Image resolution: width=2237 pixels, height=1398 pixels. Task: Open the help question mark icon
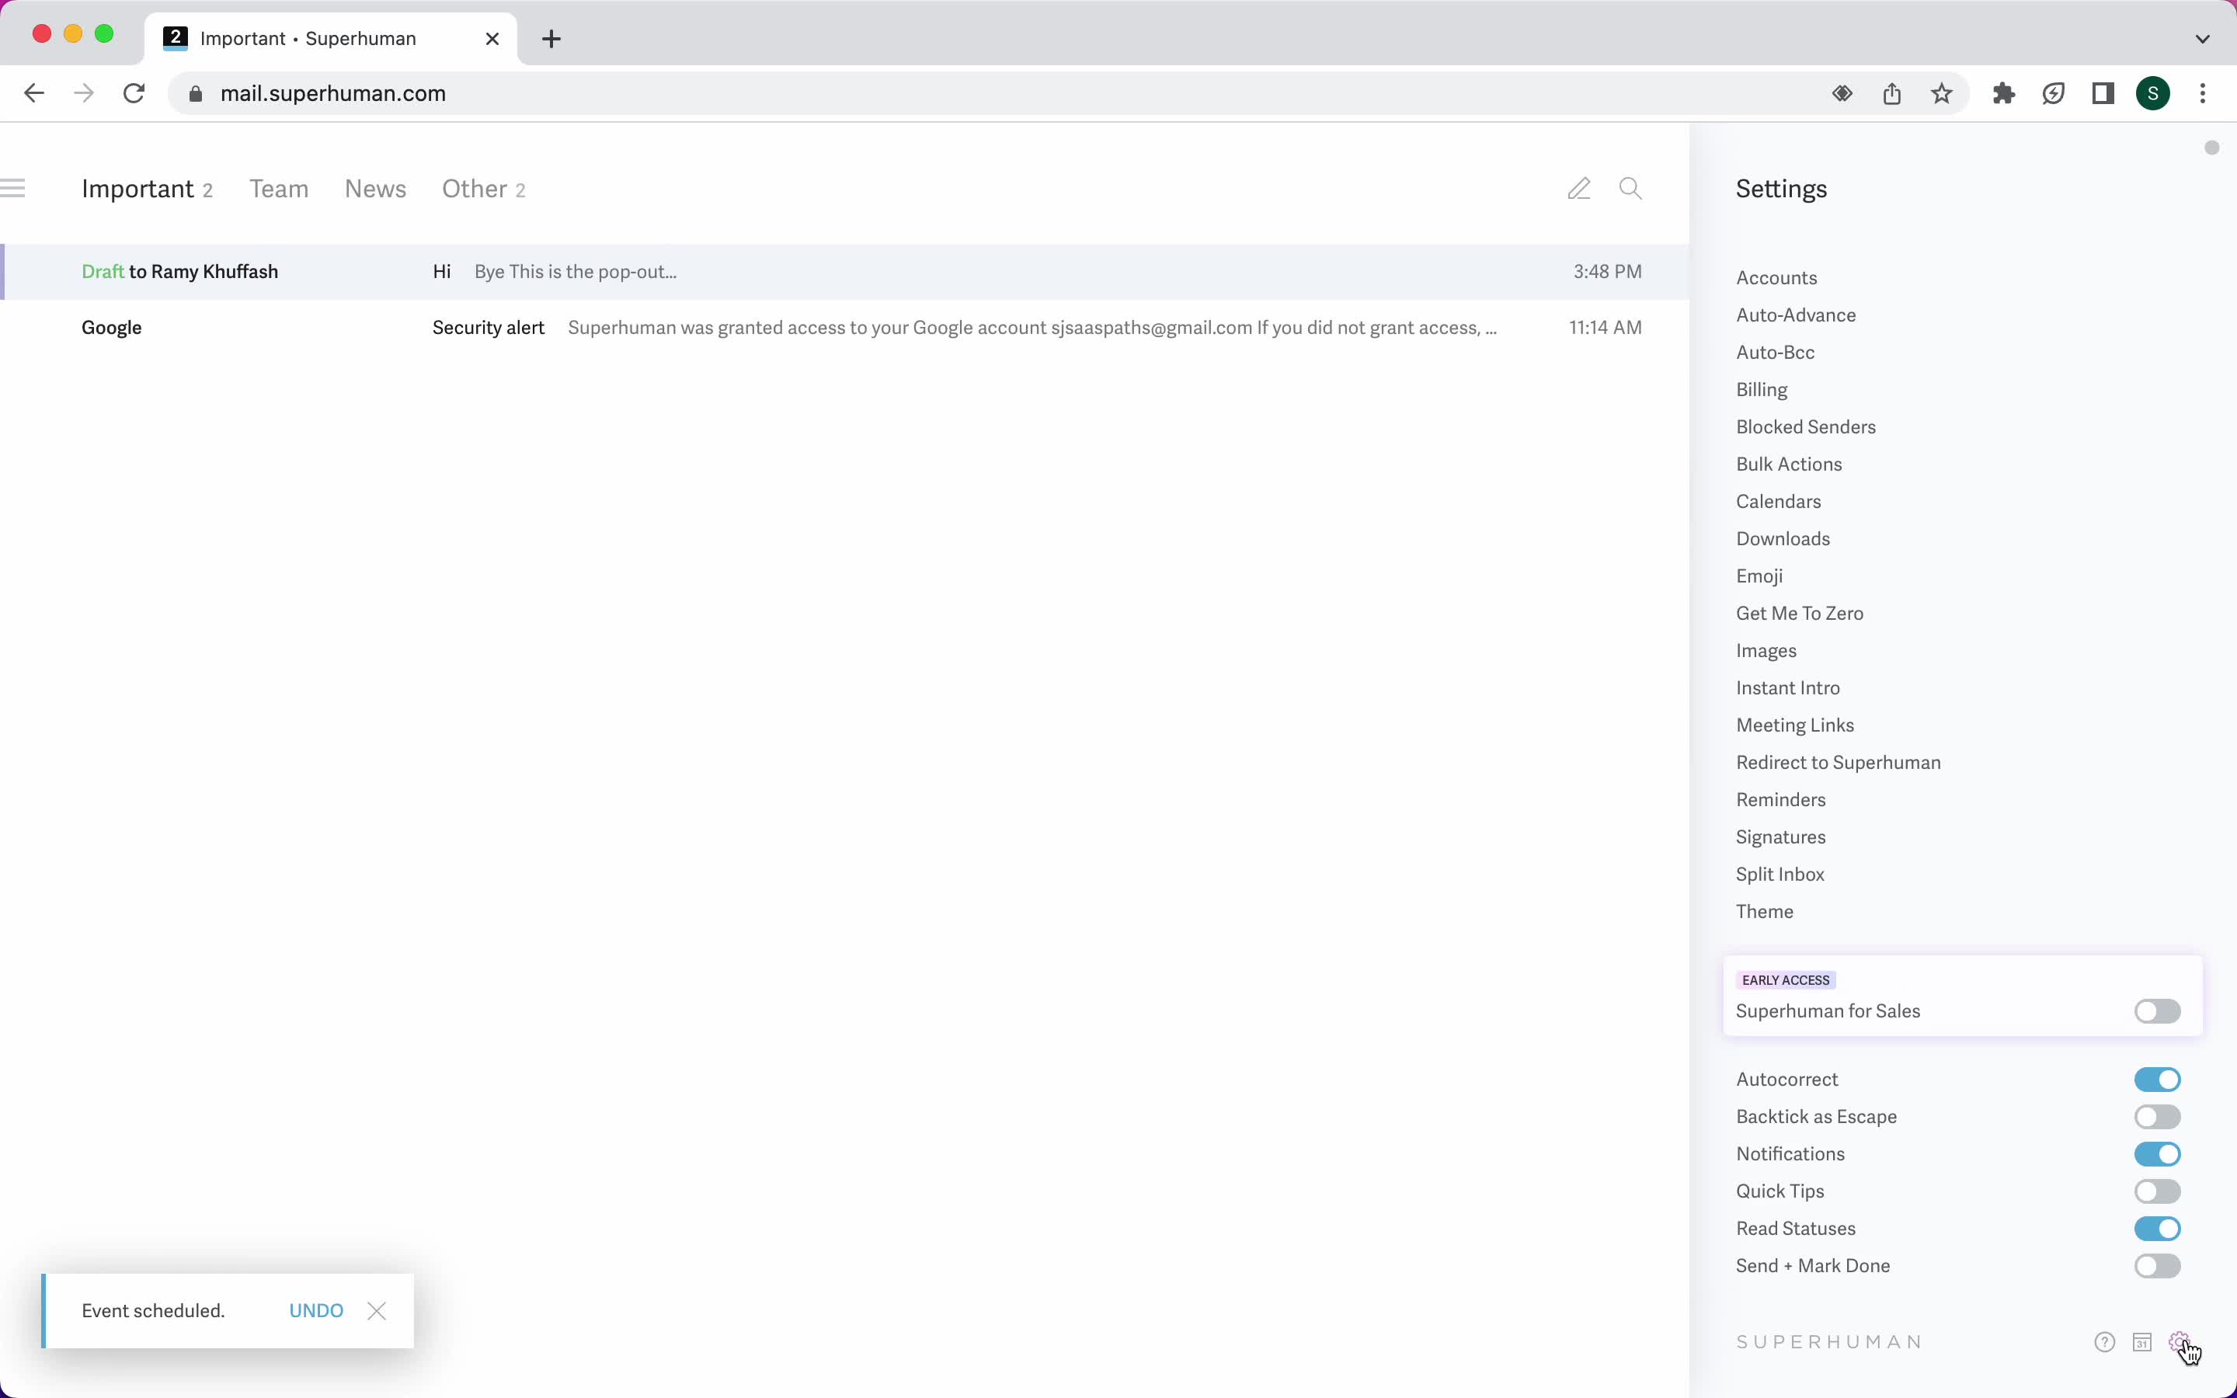2105,1343
